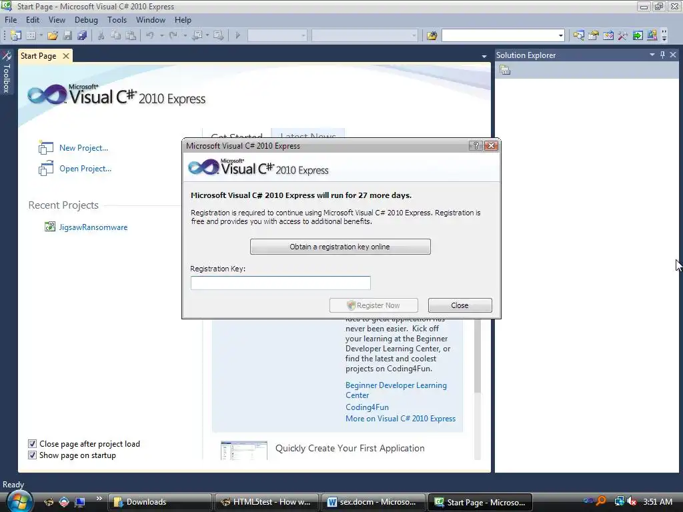The height and width of the screenshot is (512, 683).
Task: Click the Close button in registration dialog
Action: 460,305
